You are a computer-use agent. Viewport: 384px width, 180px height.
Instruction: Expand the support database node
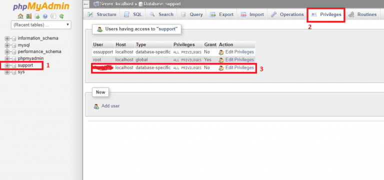click(x=7, y=65)
